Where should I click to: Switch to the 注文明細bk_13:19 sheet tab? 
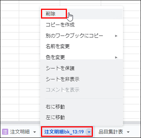tap(64, 132)
